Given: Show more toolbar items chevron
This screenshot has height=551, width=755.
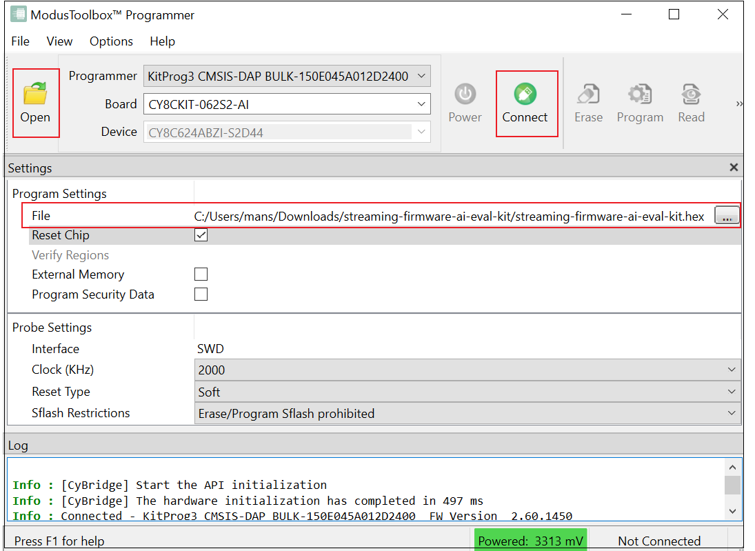Looking at the screenshot, I should (739, 103).
